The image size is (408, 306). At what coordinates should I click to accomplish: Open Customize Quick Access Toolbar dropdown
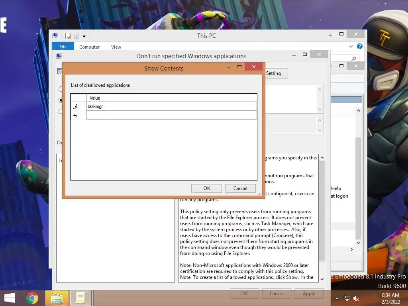[x=84, y=36]
